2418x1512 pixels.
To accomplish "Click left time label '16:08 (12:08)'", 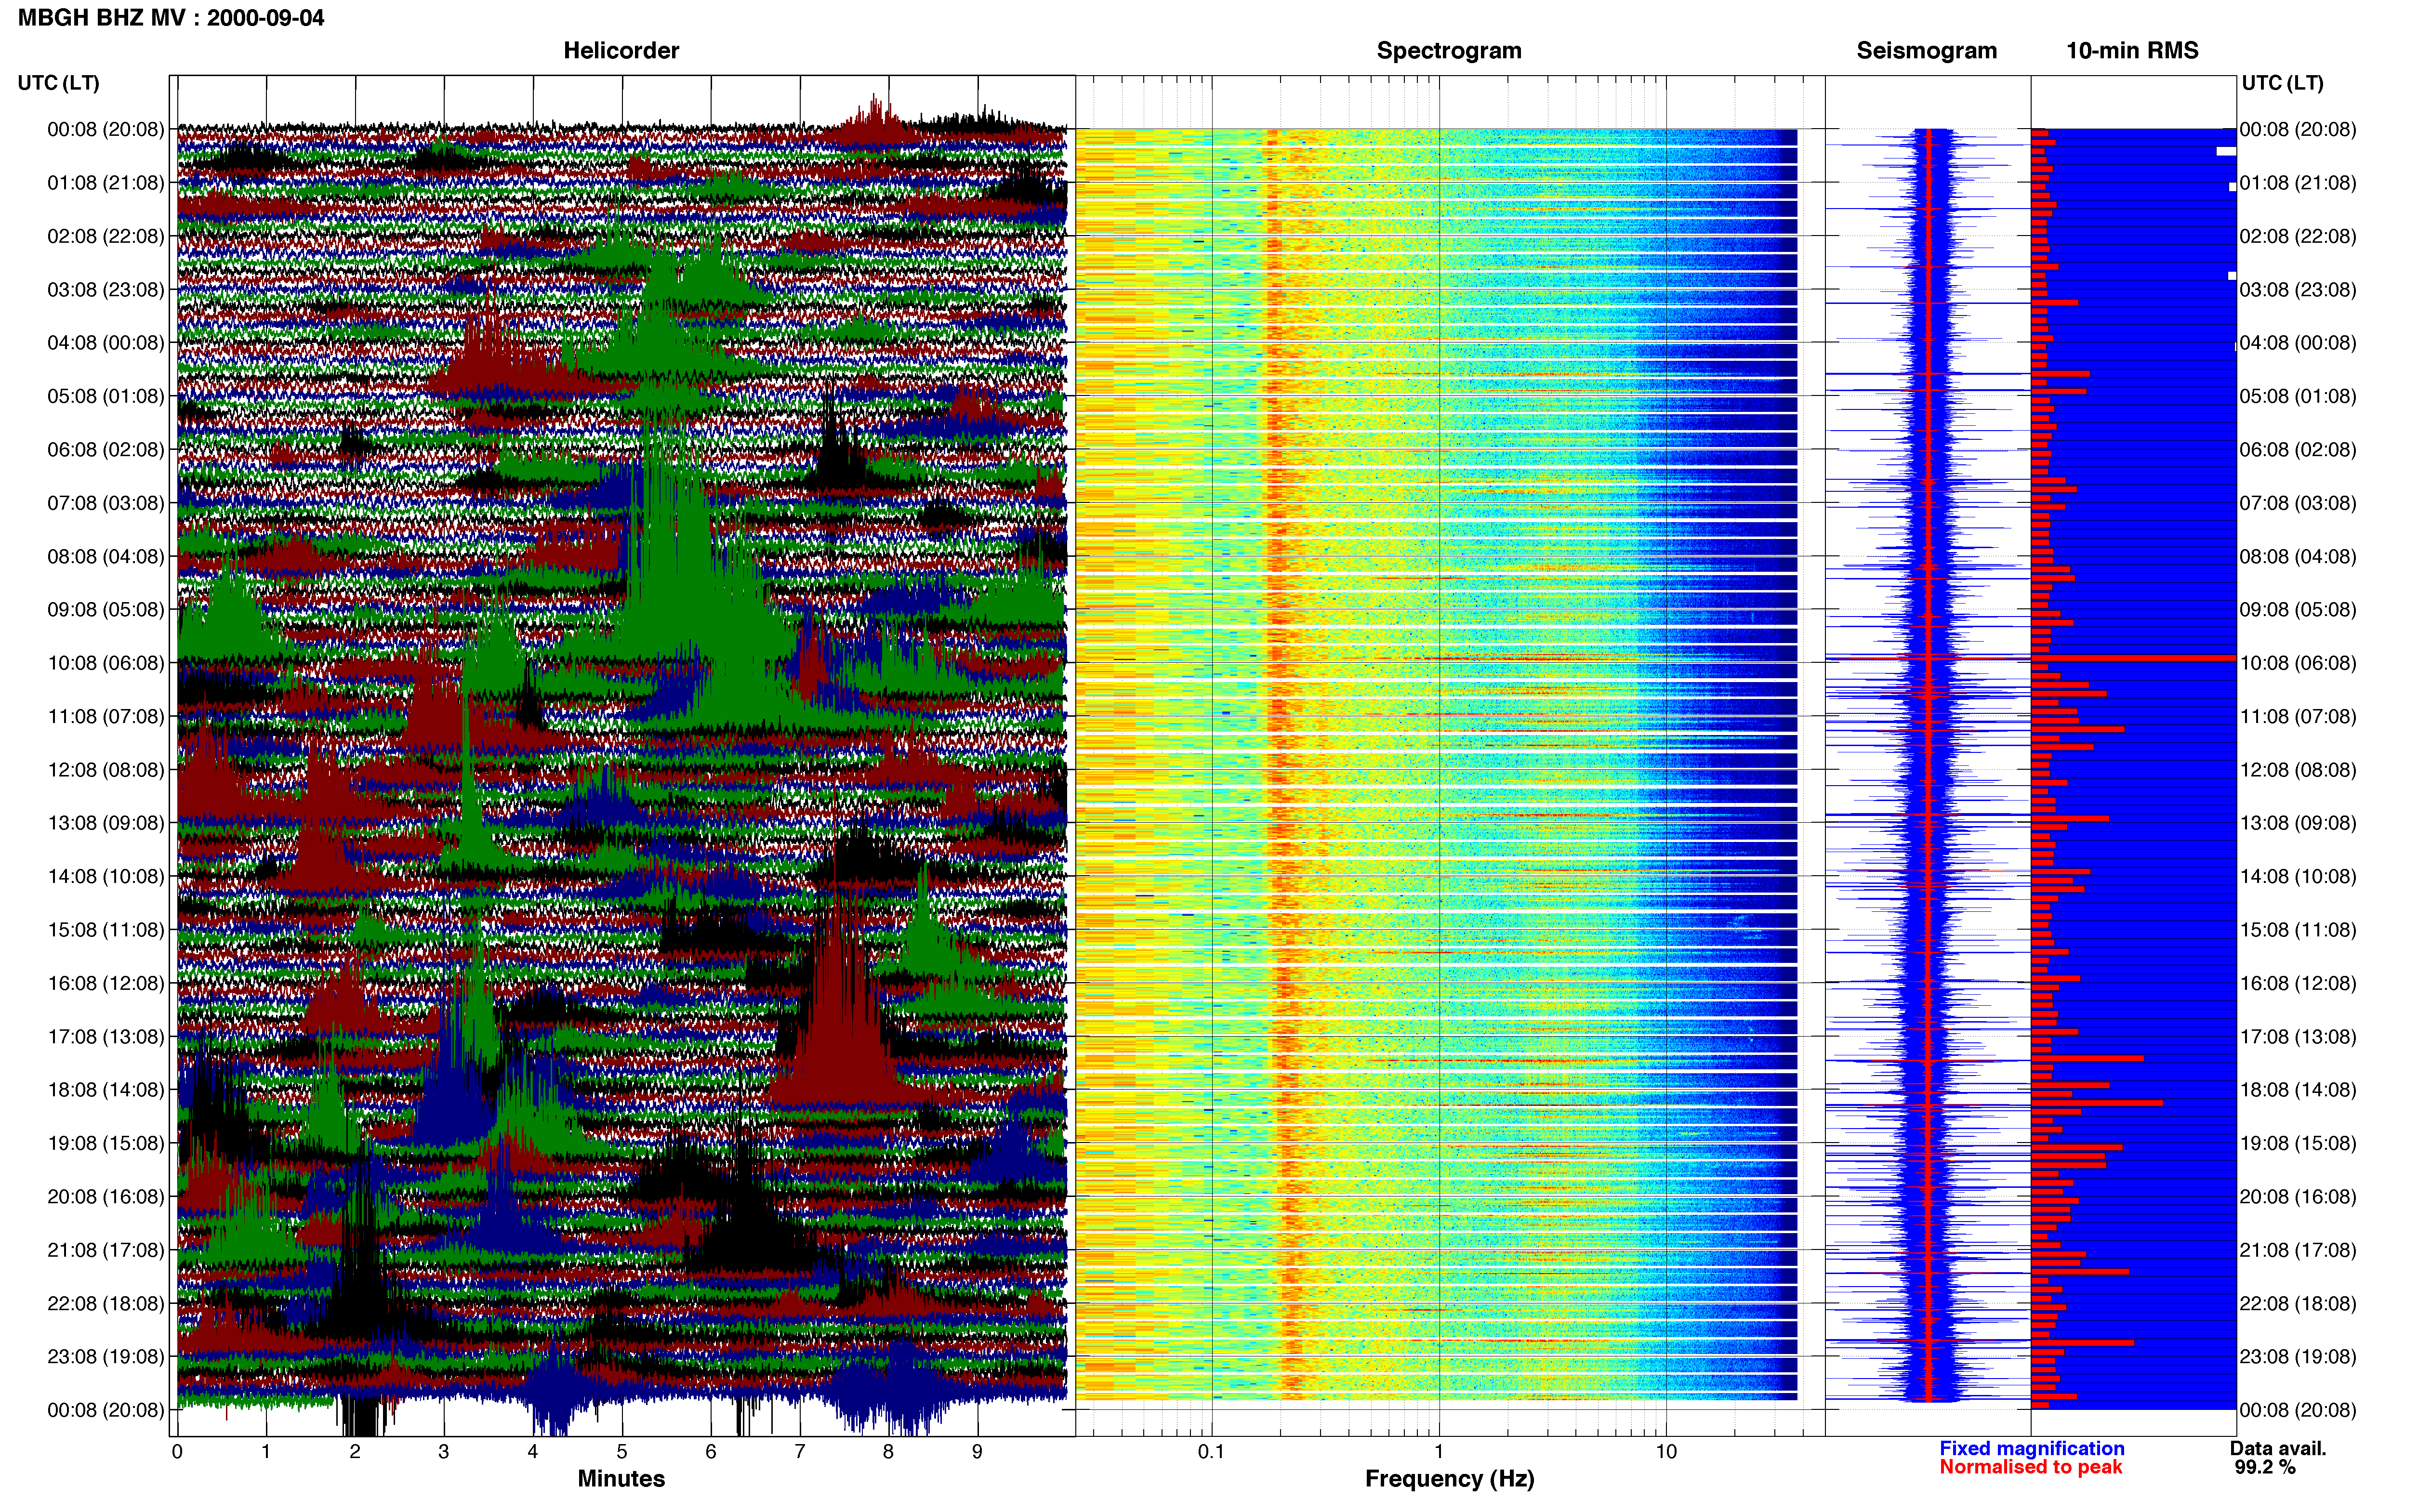I will tap(106, 983).
